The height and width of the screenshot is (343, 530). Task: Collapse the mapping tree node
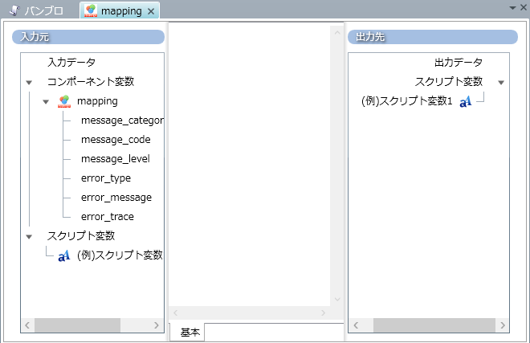[46, 101]
